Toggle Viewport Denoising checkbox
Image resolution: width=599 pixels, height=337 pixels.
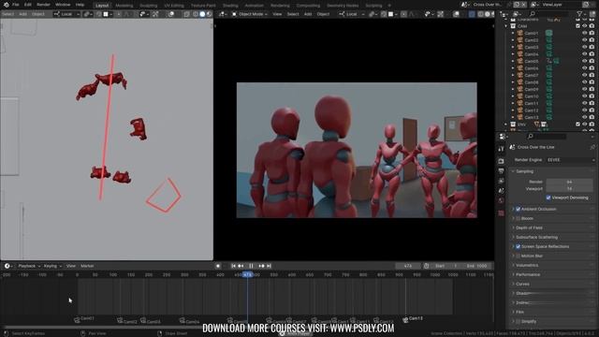click(x=548, y=198)
